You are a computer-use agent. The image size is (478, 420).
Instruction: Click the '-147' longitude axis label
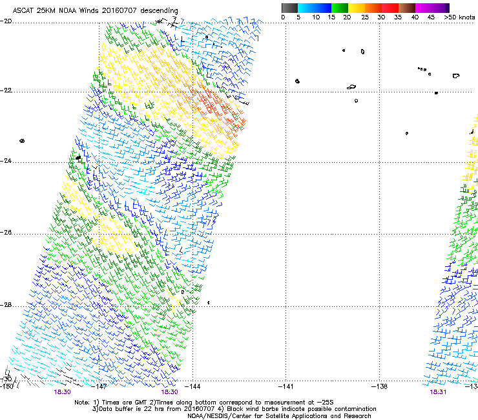99,386
